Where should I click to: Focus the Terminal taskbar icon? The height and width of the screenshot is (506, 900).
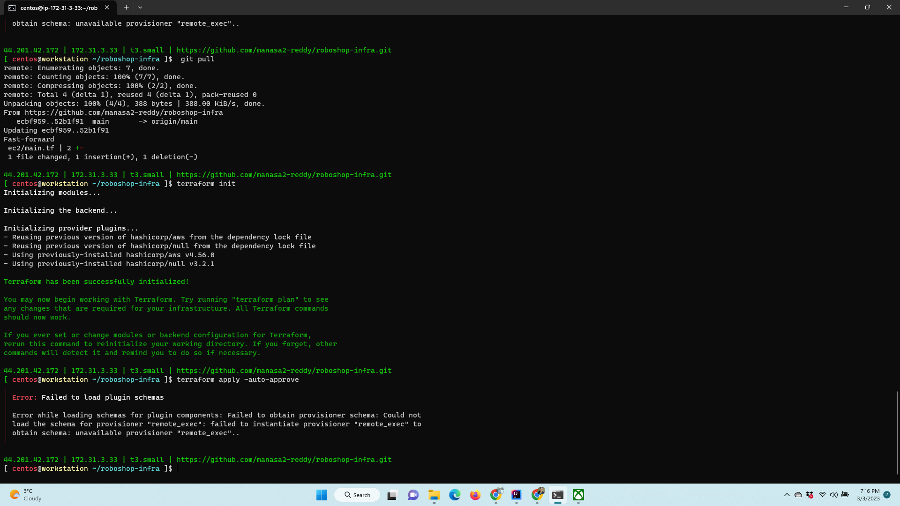(x=558, y=495)
